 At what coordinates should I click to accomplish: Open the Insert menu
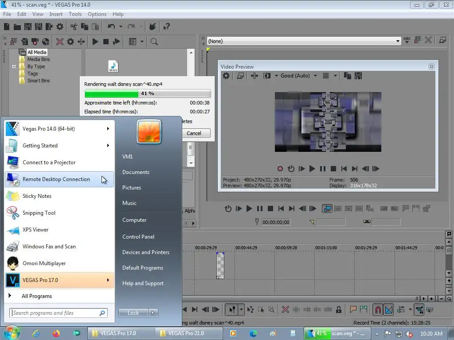point(55,14)
